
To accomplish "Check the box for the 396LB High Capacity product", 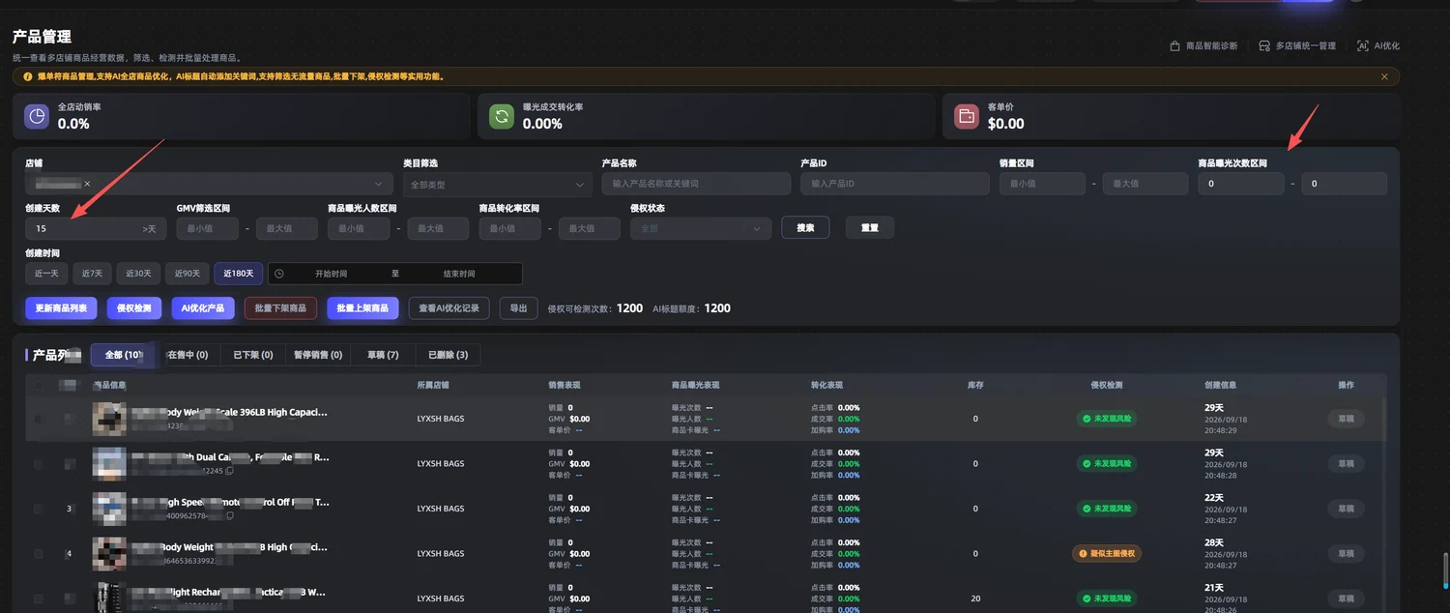I will tap(39, 419).
